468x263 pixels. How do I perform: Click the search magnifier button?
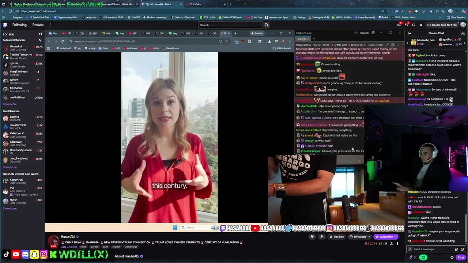click(266, 25)
